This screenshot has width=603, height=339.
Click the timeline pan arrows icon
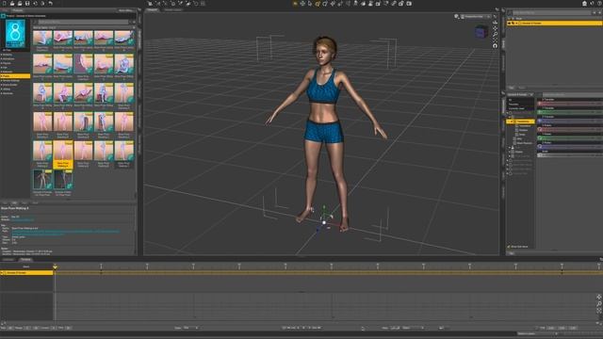pos(599,297)
